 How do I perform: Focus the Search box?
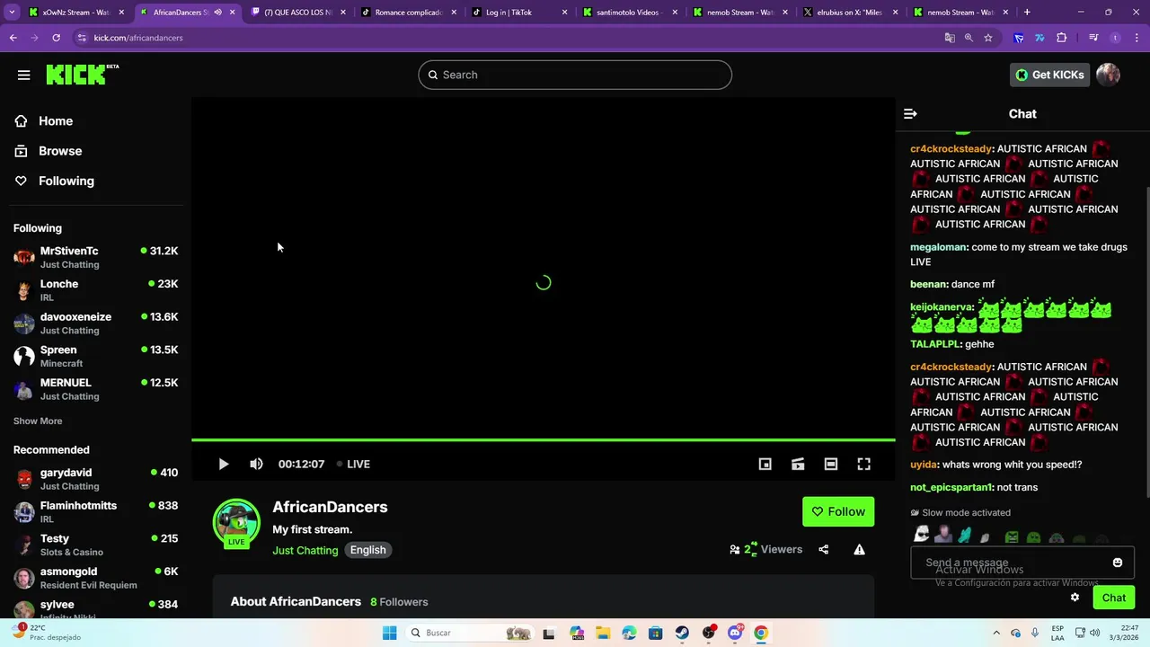575,75
